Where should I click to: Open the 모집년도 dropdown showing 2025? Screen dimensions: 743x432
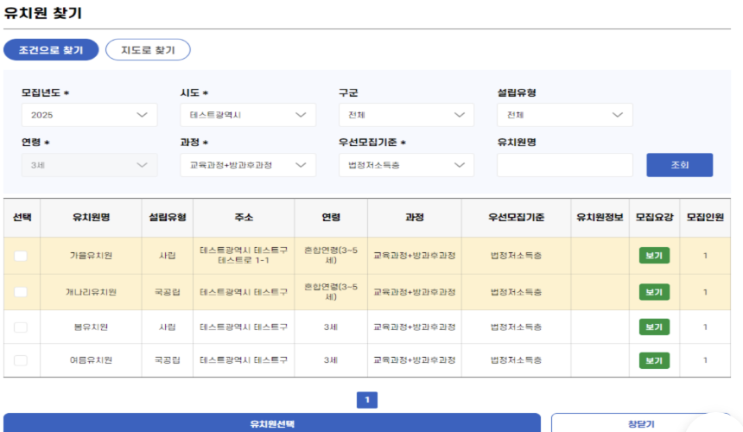coord(89,115)
